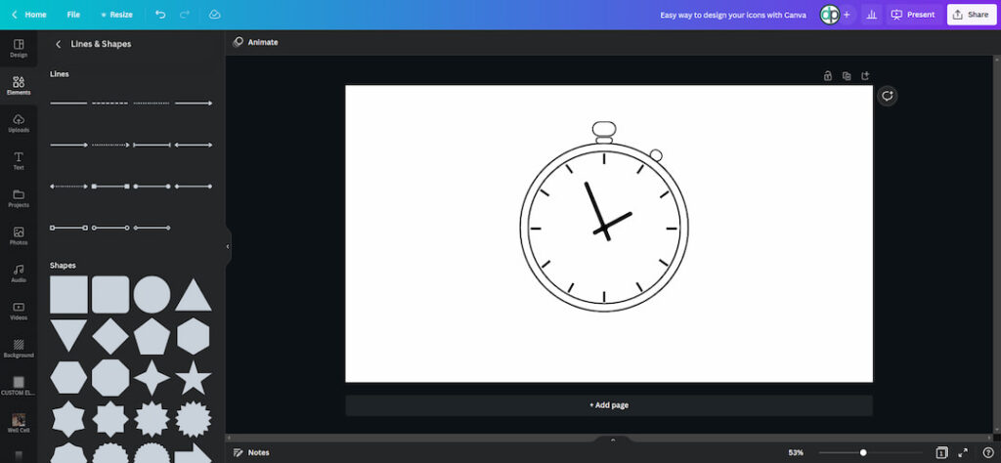The width and height of the screenshot is (1001, 463).
Task: Add the upward triangle shape
Action: (x=194, y=296)
